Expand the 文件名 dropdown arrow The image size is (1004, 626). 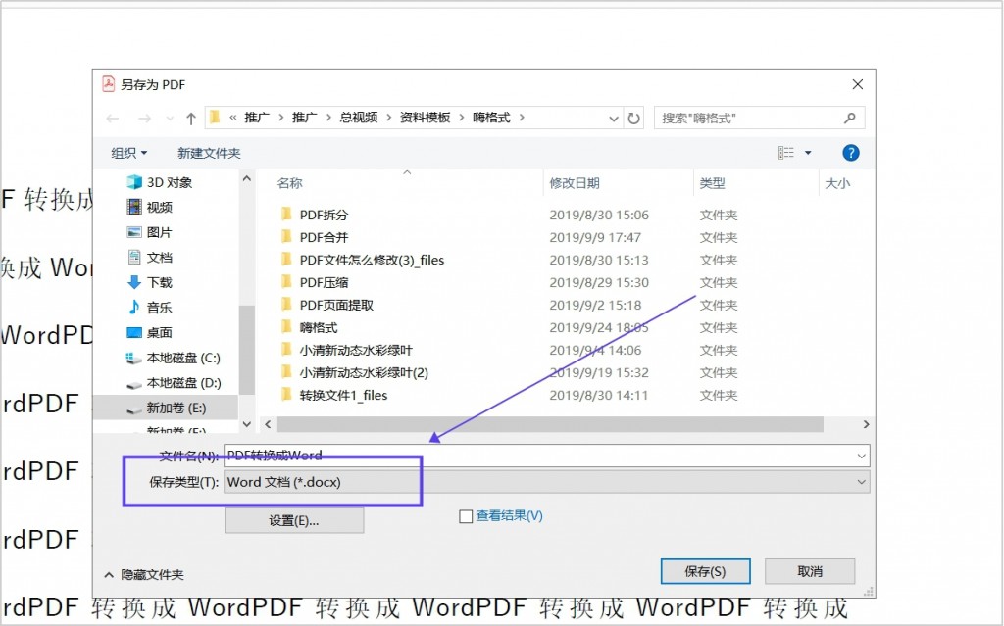coord(861,456)
